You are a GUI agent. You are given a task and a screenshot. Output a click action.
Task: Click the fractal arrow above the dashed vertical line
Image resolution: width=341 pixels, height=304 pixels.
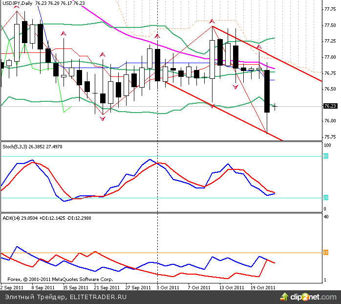[x=157, y=36]
